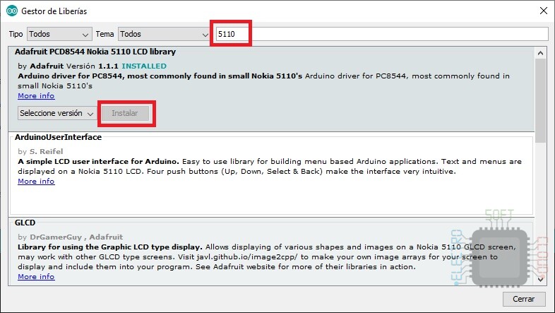The image size is (555, 313).
Task: Click the Cerrar button
Action: (523, 299)
